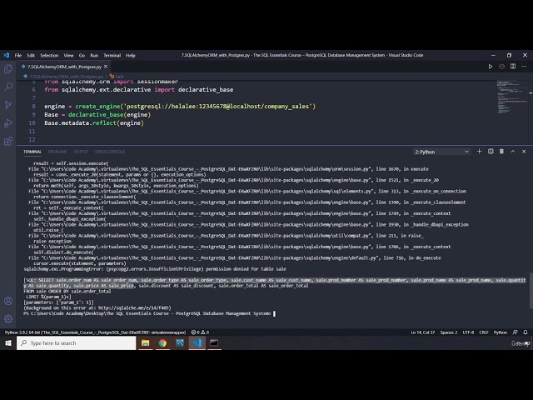The width and height of the screenshot is (533, 400).
Task: Maximize the terminal panel with chevron
Action: tap(513, 152)
